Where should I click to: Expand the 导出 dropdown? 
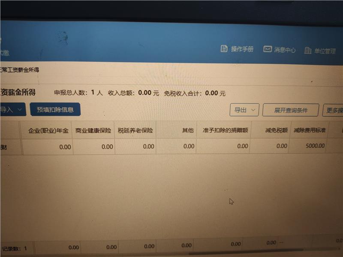pos(244,110)
